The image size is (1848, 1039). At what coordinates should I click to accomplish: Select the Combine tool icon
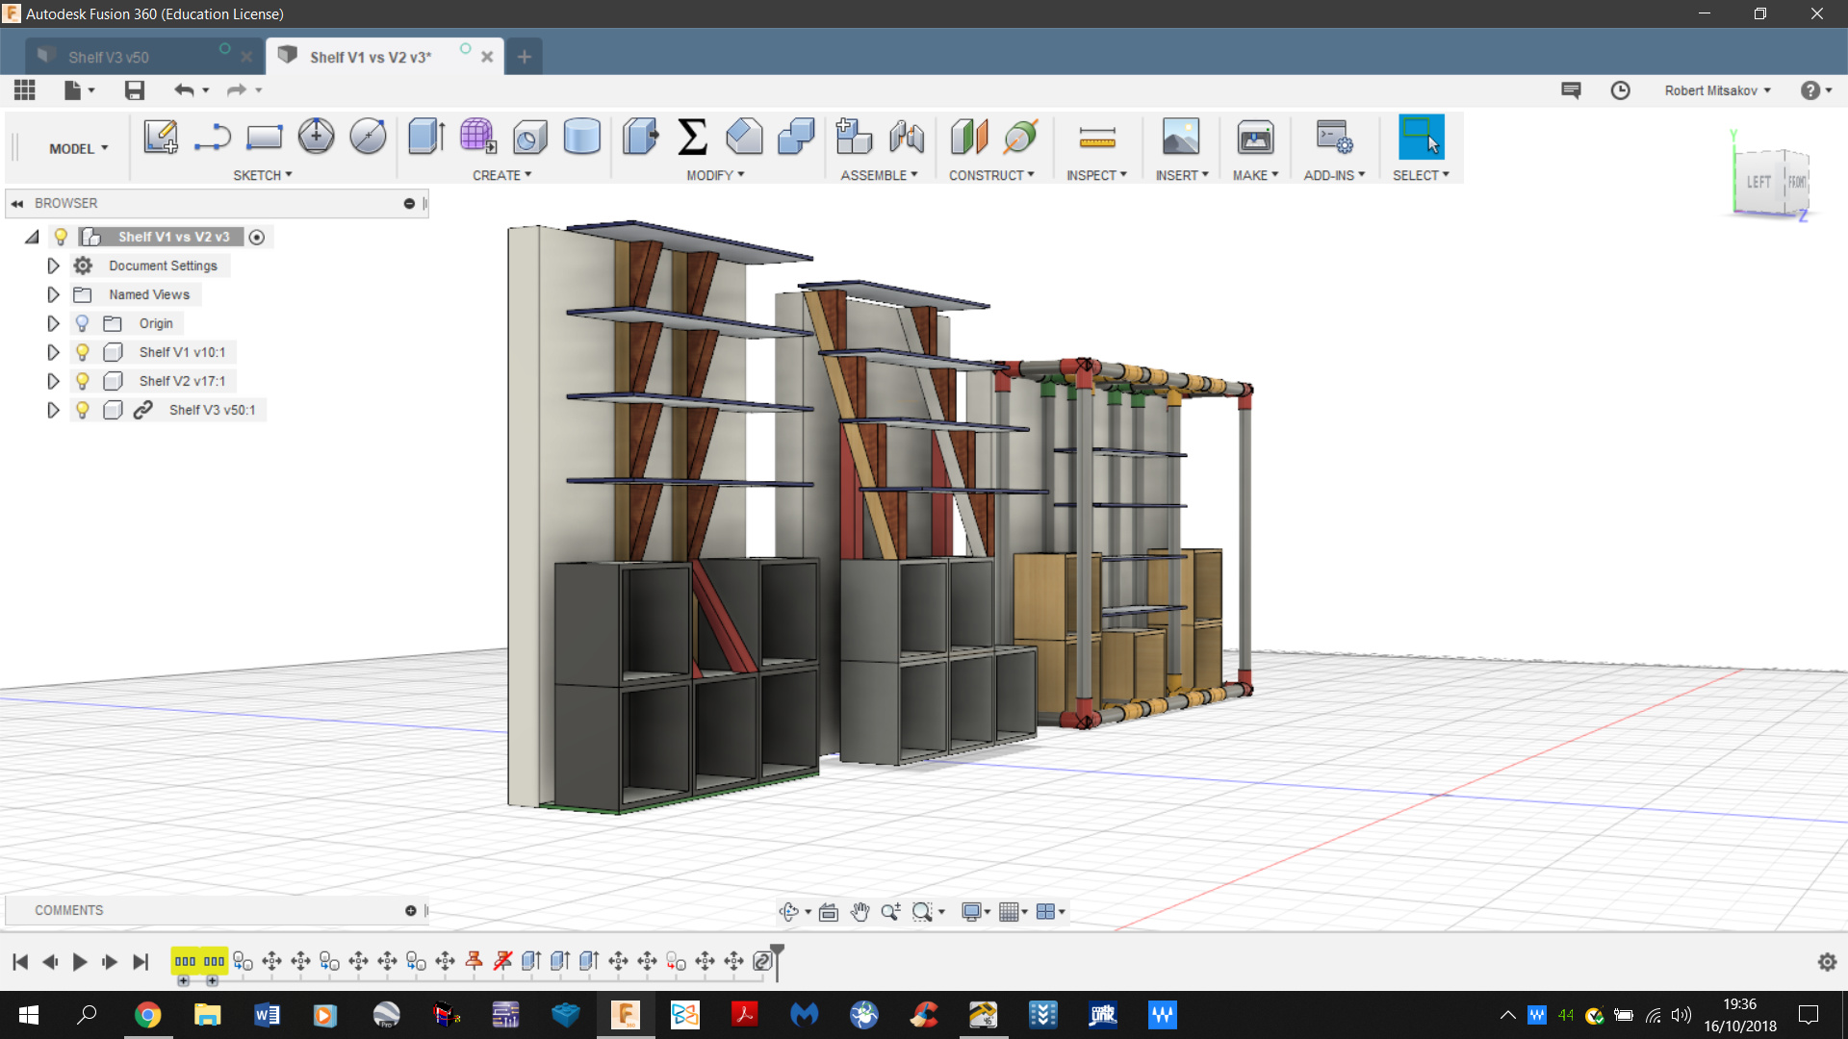coord(796,137)
